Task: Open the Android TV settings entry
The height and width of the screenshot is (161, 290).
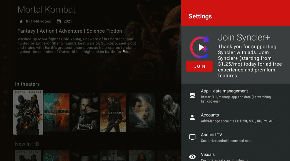Action: 236,137
